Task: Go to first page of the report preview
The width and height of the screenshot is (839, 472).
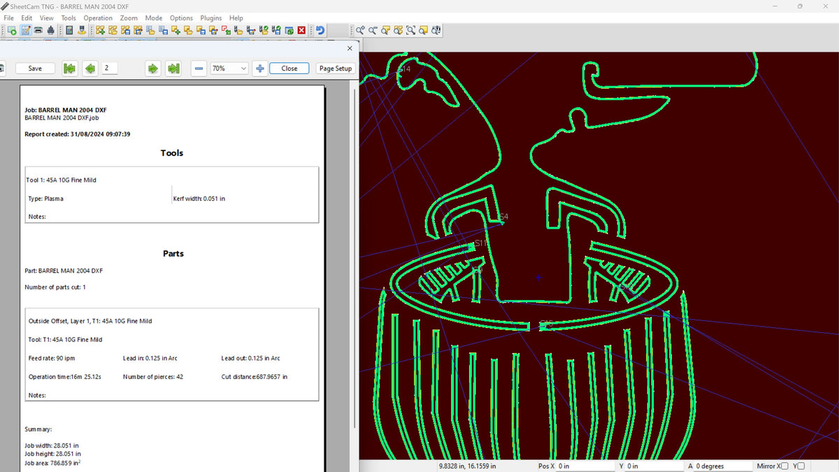Action: [x=69, y=68]
